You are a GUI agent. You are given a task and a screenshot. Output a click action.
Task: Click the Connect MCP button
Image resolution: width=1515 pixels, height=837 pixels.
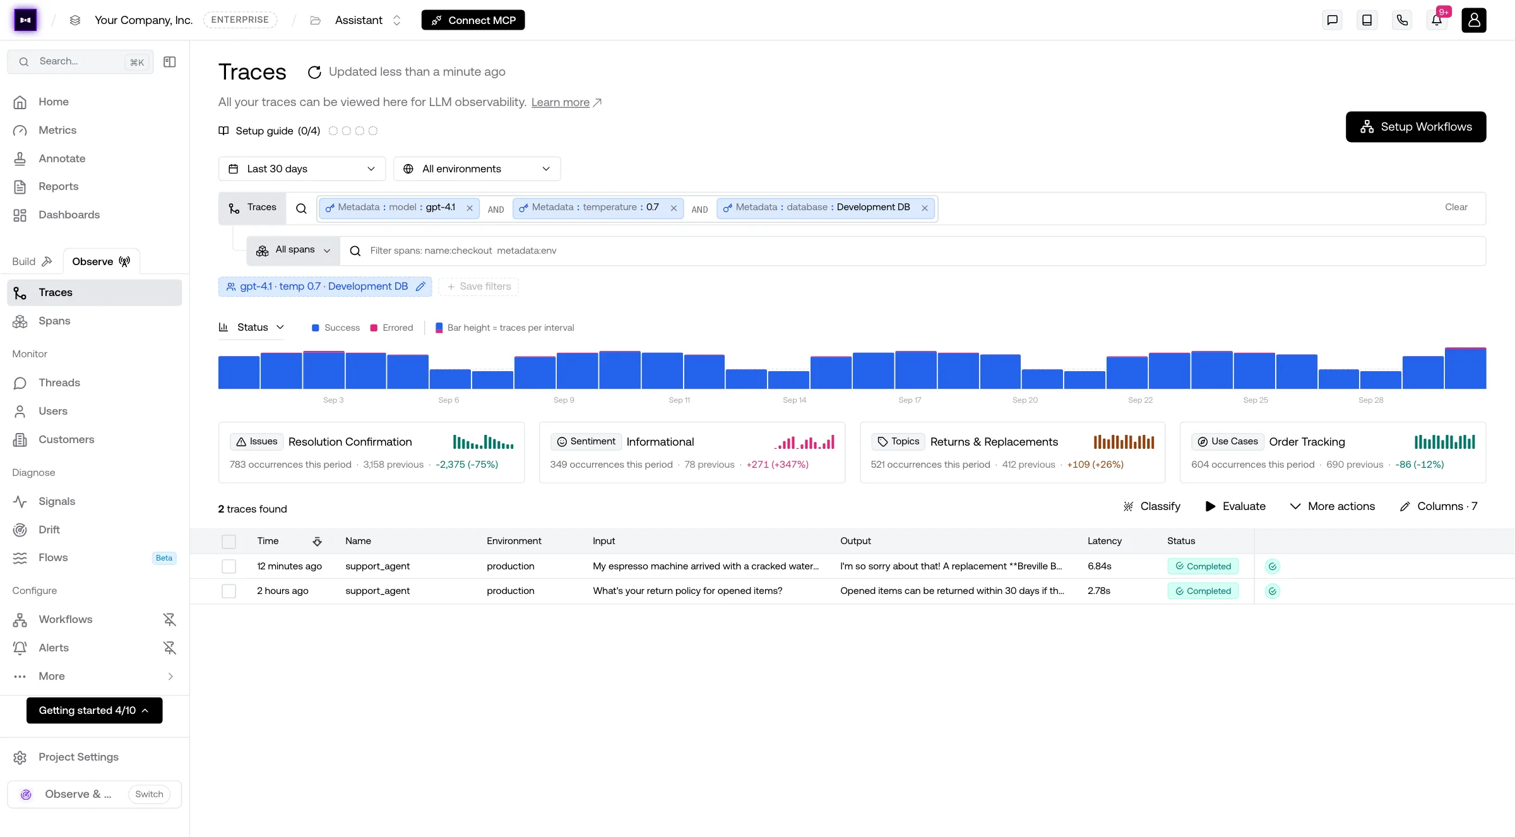pos(473,20)
